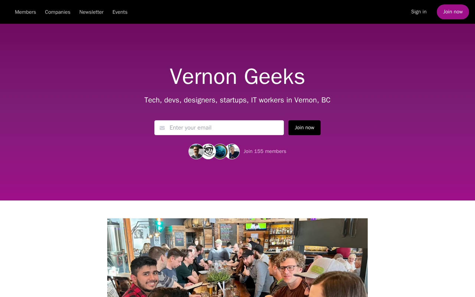Open the blue circular avatar with orange ring

tap(220, 151)
